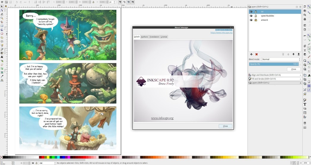Close the About Inkscape dialog via Close button
Image resolution: width=311 pixels, height=165 pixels.
[226, 126]
